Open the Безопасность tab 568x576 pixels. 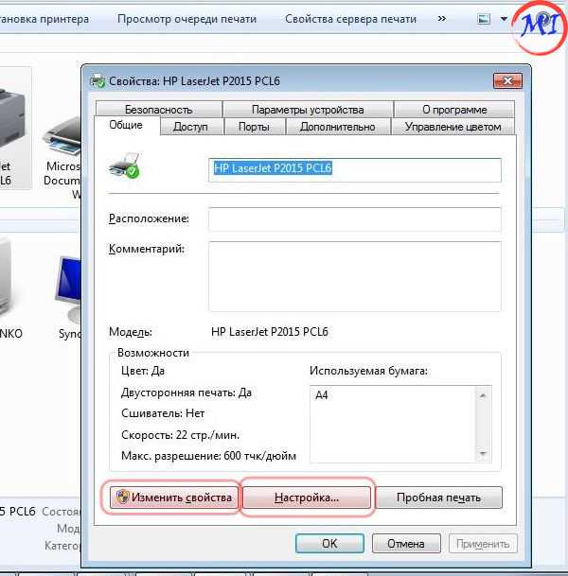158,109
